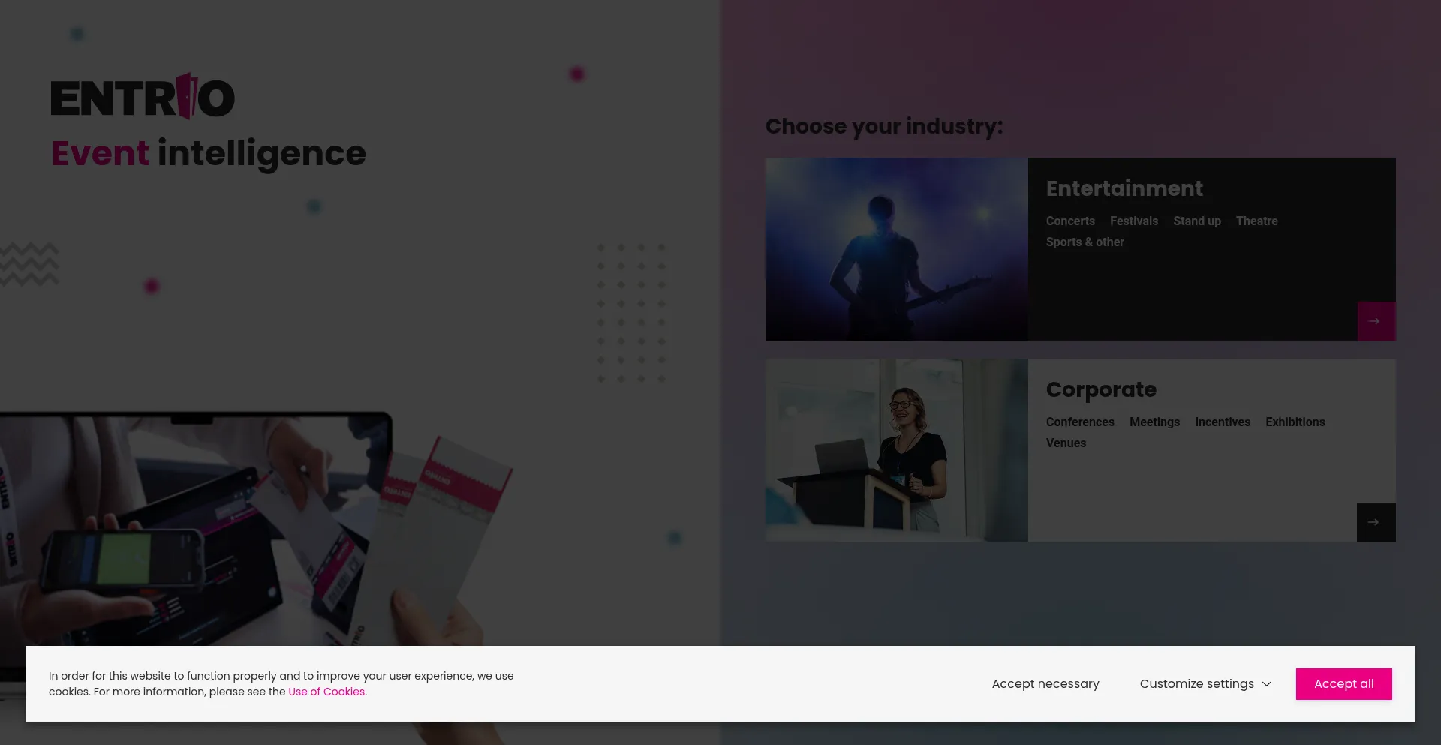Click the Theatre tag
1441x745 pixels.
1257,221
